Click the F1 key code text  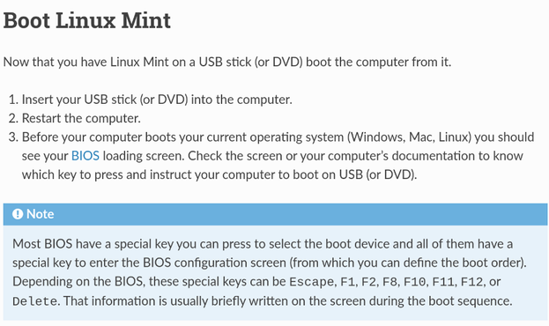(347, 282)
